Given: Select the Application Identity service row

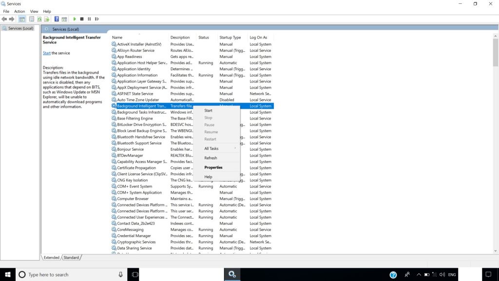Looking at the screenshot, I should pos(192,69).
